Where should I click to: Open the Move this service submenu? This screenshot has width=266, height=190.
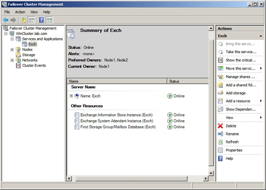pos(261,68)
